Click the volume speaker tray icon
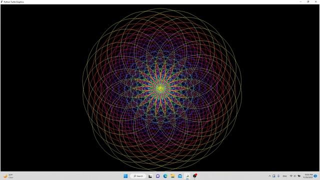 pyautogui.click(x=295, y=176)
